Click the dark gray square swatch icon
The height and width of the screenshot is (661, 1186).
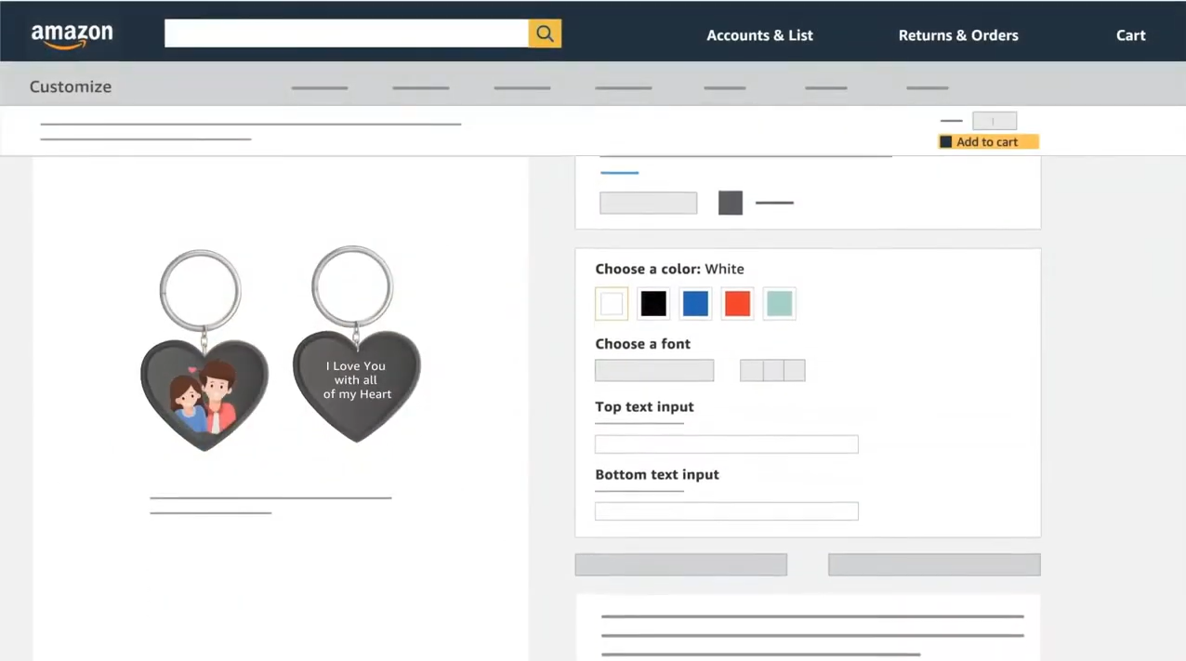(731, 203)
